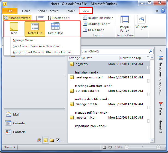Screen dimensions: 168x153
Task: Click the notes list scroll up arrow
Action: (x=152, y=57)
